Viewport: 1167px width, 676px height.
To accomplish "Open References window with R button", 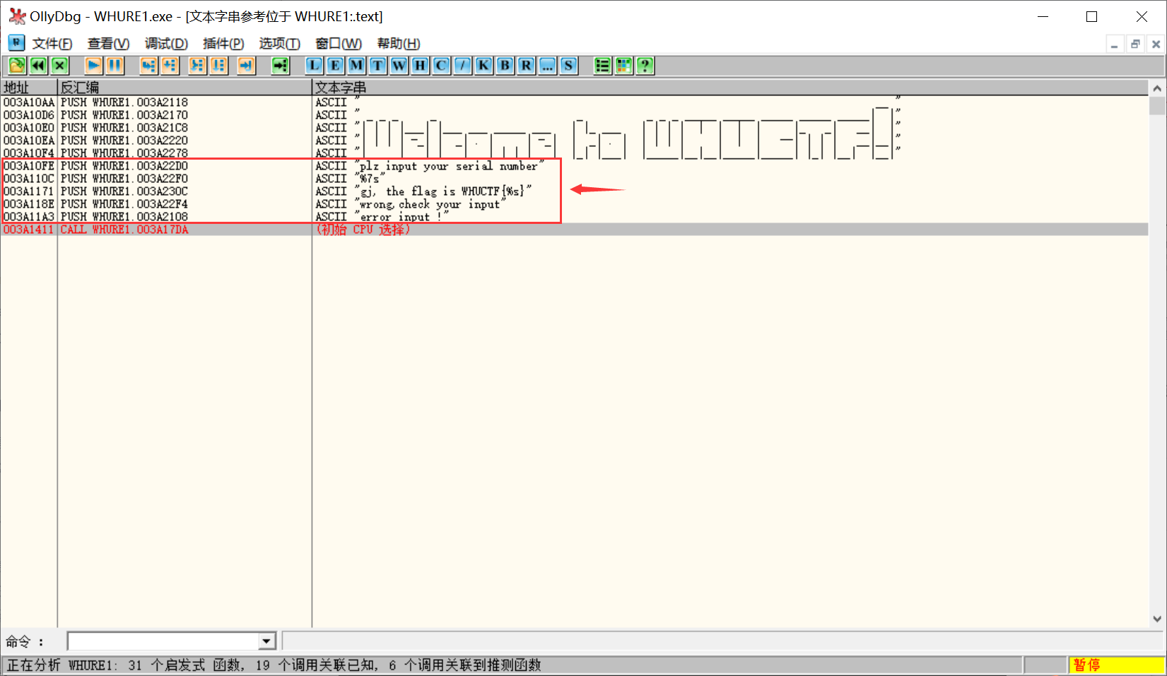I will (526, 66).
